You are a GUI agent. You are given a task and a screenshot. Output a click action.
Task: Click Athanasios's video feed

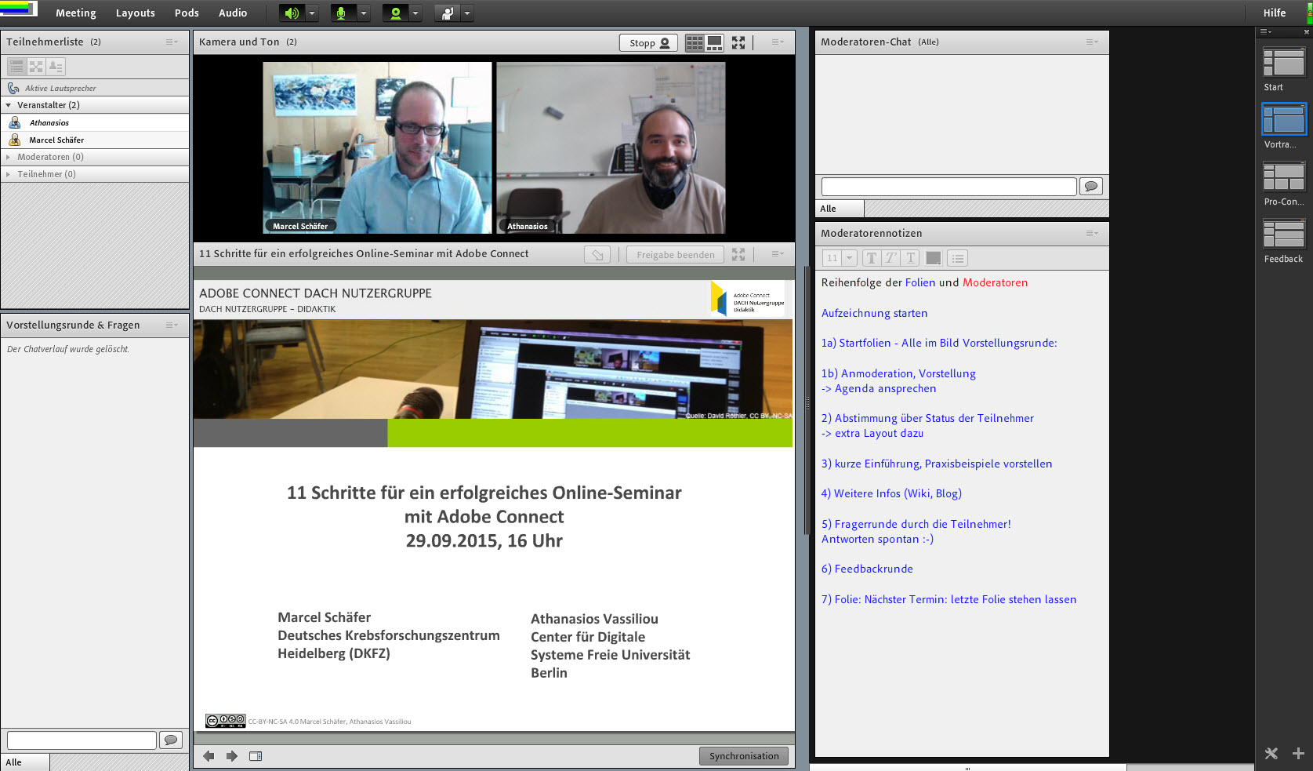click(611, 147)
